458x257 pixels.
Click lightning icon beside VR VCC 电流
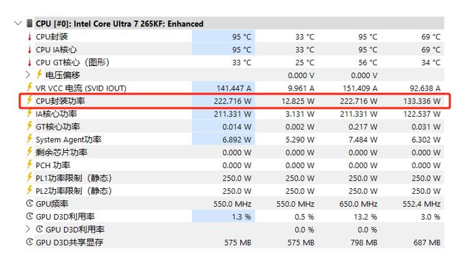coord(29,87)
